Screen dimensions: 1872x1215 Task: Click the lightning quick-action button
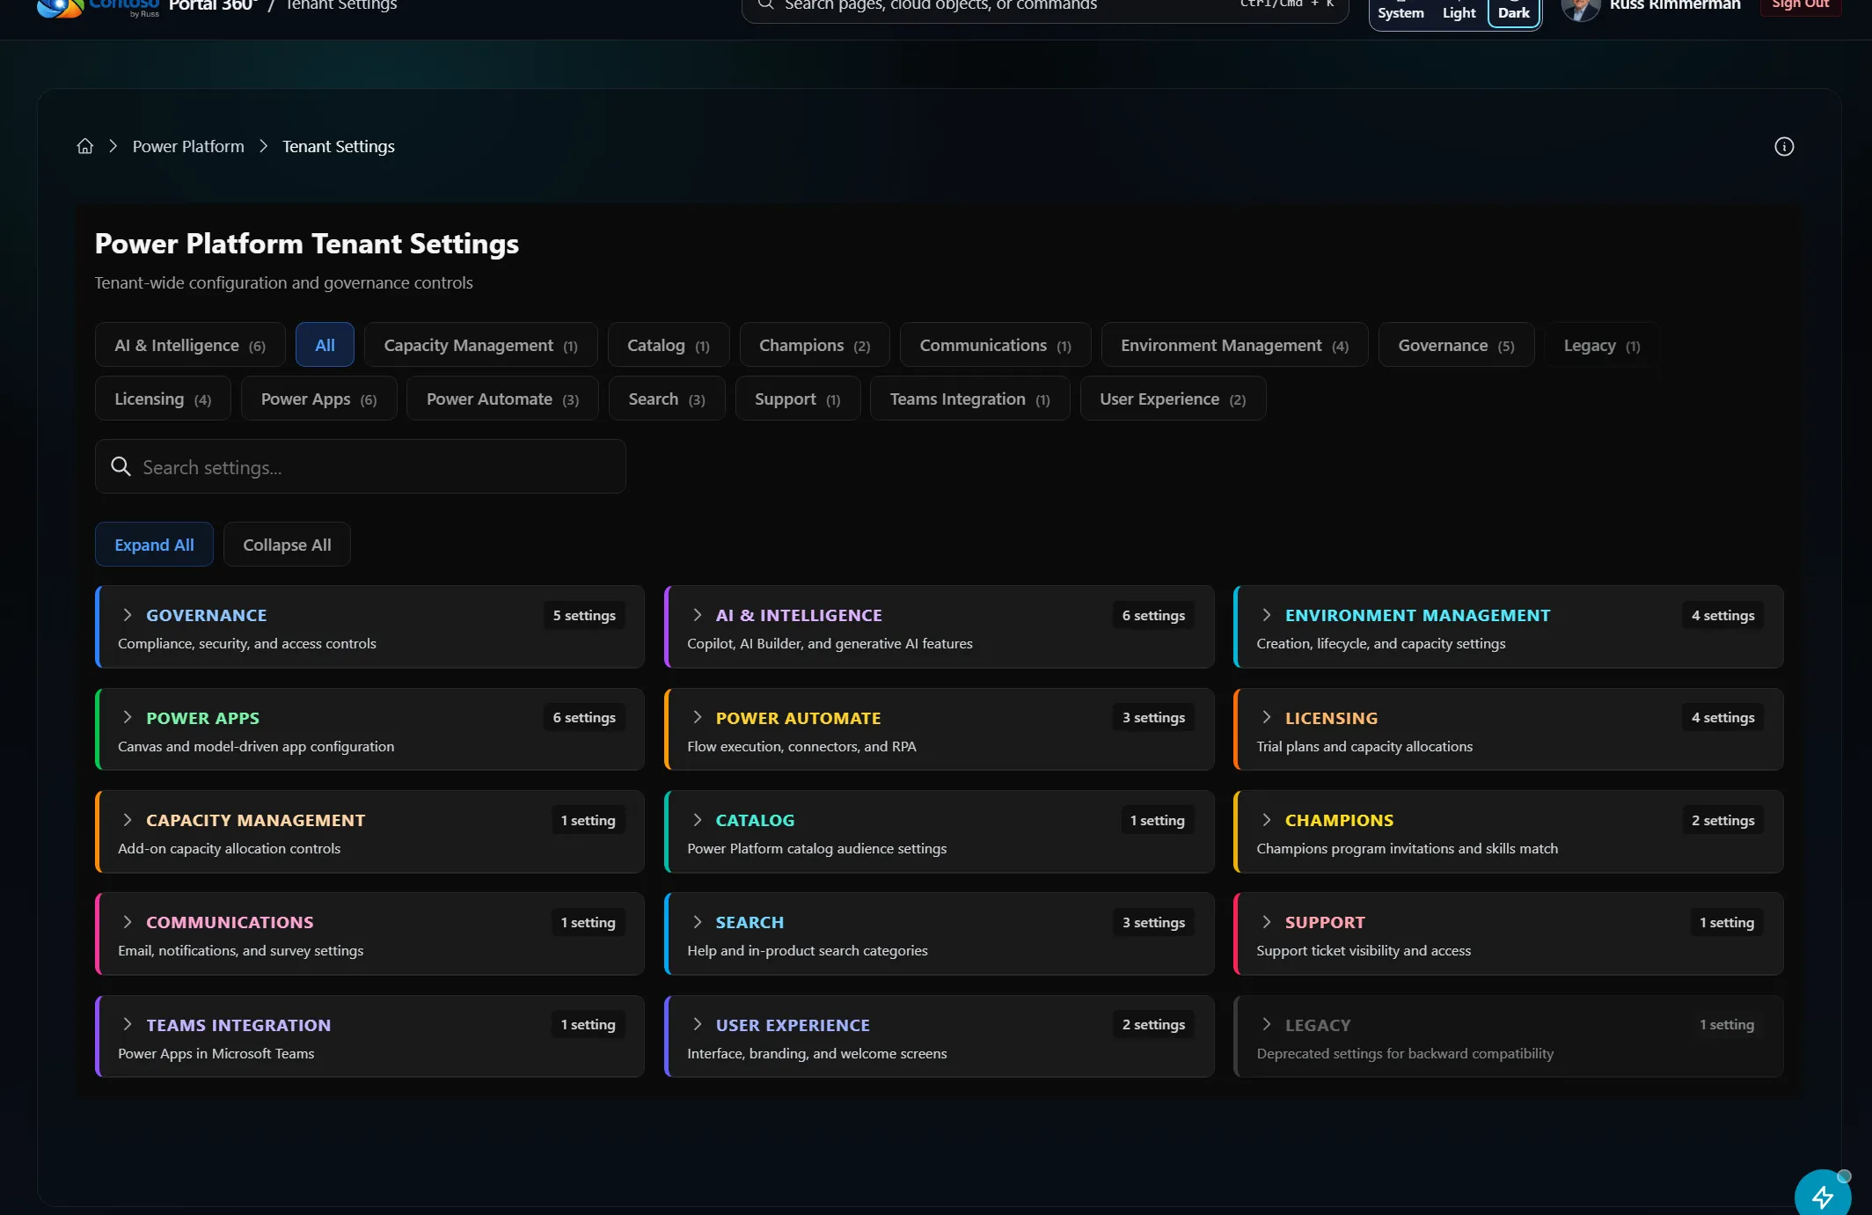[1822, 1196]
